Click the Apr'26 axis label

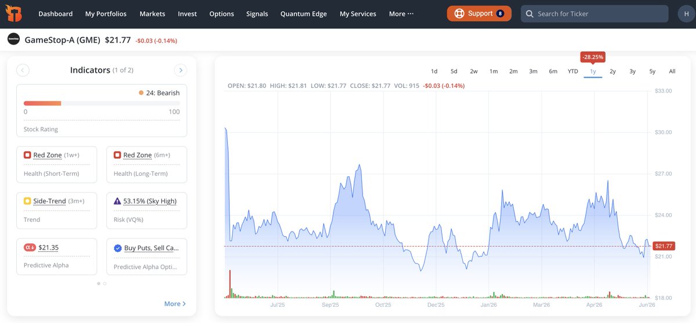(594, 304)
